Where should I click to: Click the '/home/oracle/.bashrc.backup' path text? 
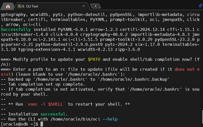(x=135, y=79)
